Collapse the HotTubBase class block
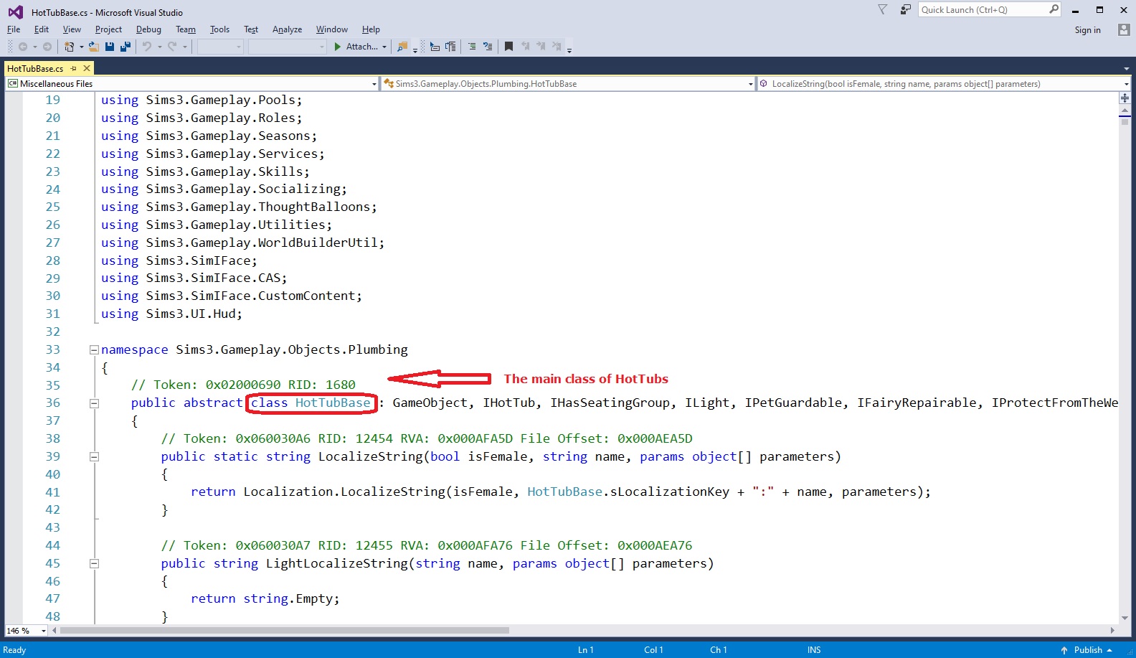The image size is (1136, 658). pyautogui.click(x=94, y=403)
